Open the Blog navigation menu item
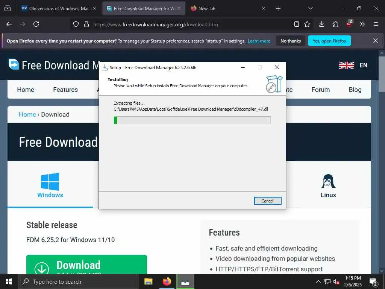Image resolution: width=385 pixels, height=289 pixels. (x=355, y=90)
